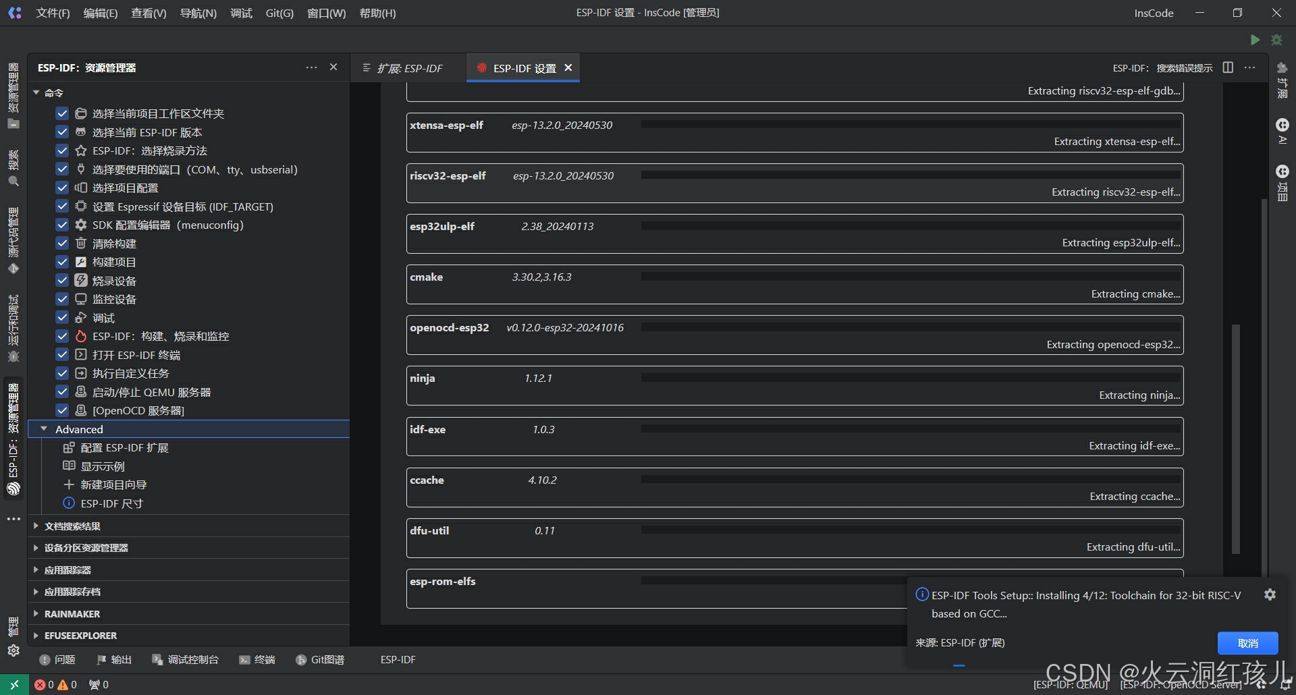This screenshot has height=695, width=1296.
Task: Open the 资源管理器 explorer in activity bar
Action: click(x=13, y=96)
